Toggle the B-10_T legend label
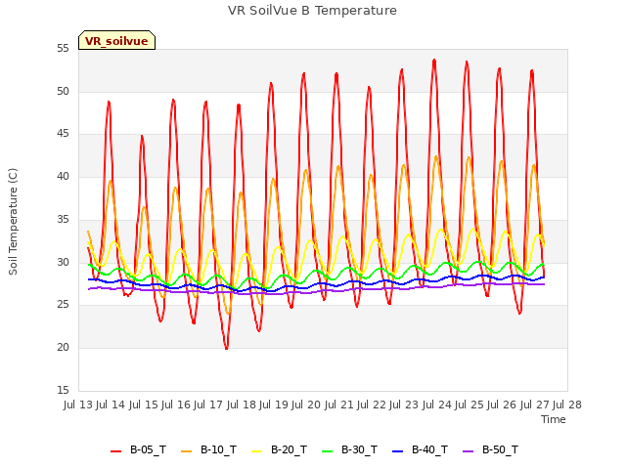 218,450
